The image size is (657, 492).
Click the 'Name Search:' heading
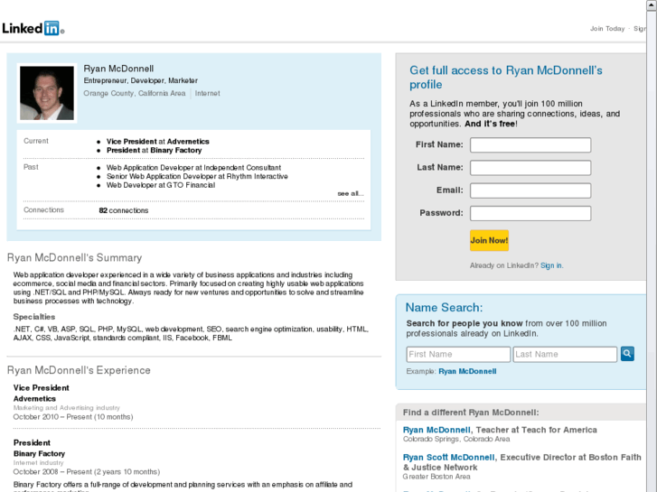(444, 308)
